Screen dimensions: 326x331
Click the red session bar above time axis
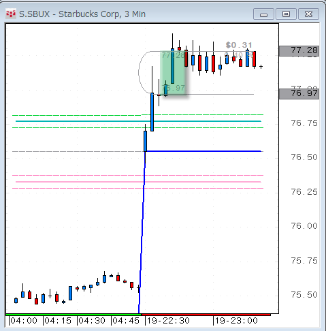[206, 315]
